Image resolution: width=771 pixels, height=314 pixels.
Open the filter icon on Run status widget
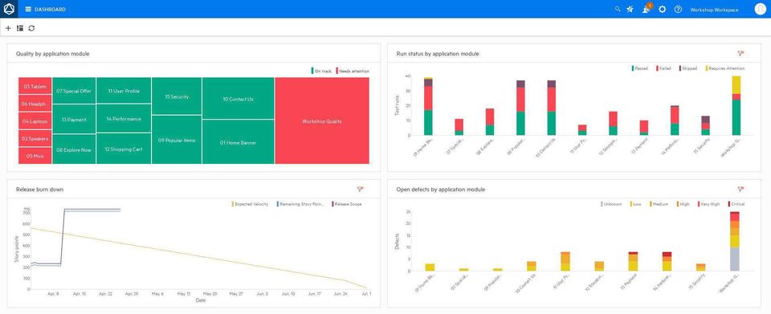[x=740, y=53]
